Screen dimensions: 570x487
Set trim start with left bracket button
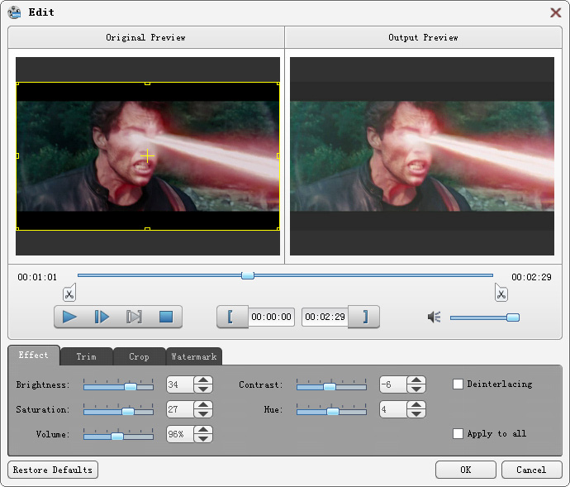click(233, 317)
